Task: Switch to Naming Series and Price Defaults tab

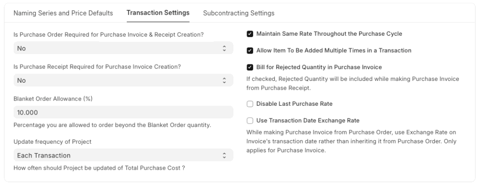Action: (62, 13)
